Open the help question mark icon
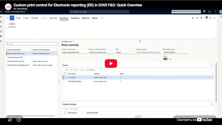This screenshot has width=222, height=125. coord(215,12)
